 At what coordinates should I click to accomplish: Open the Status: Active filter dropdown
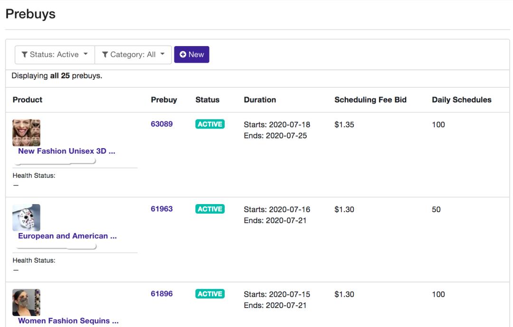55,55
